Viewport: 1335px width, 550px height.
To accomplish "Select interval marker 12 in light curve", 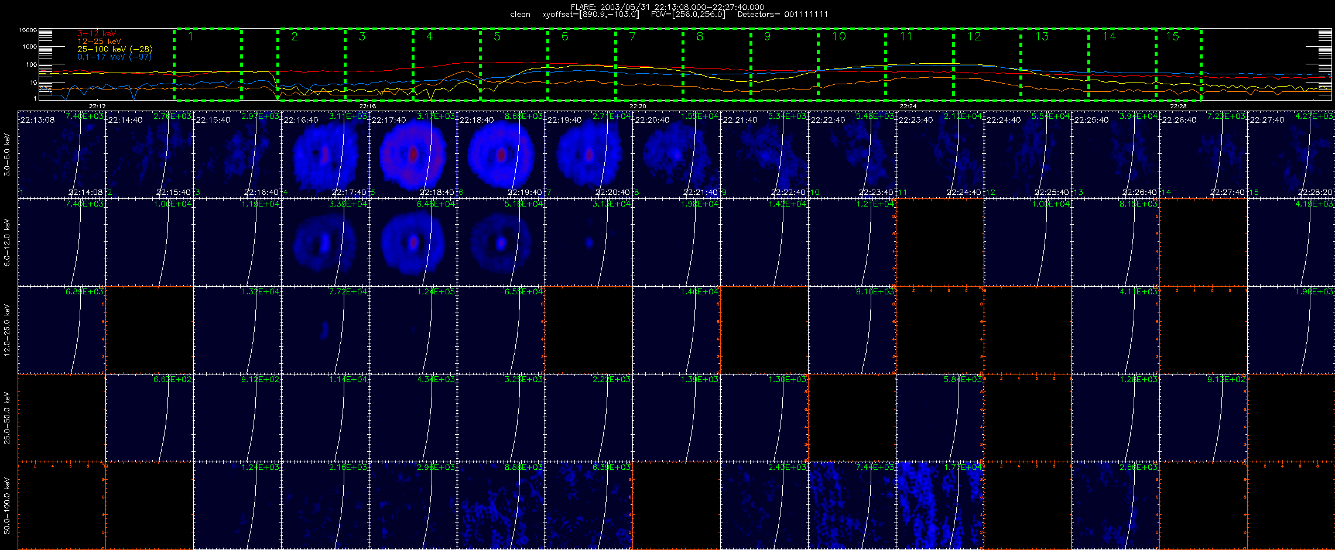I will click(x=974, y=36).
